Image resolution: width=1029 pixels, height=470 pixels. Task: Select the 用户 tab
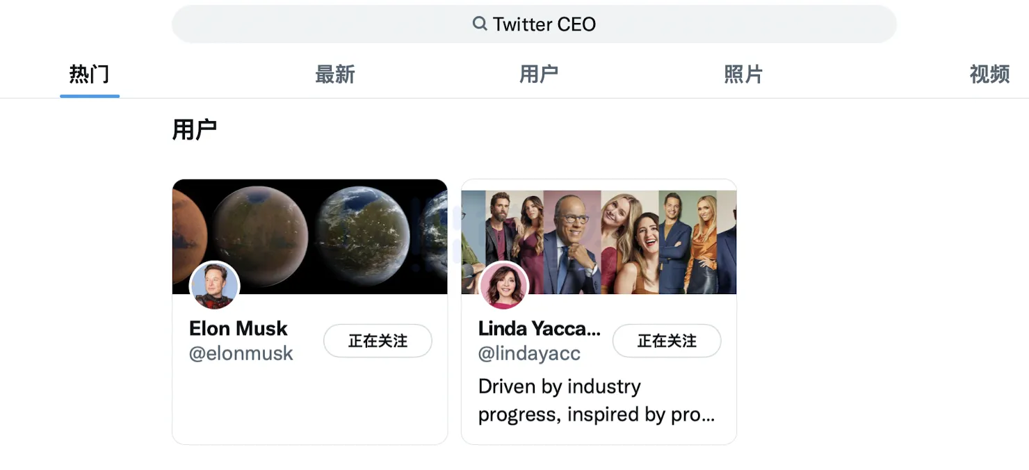coord(539,74)
